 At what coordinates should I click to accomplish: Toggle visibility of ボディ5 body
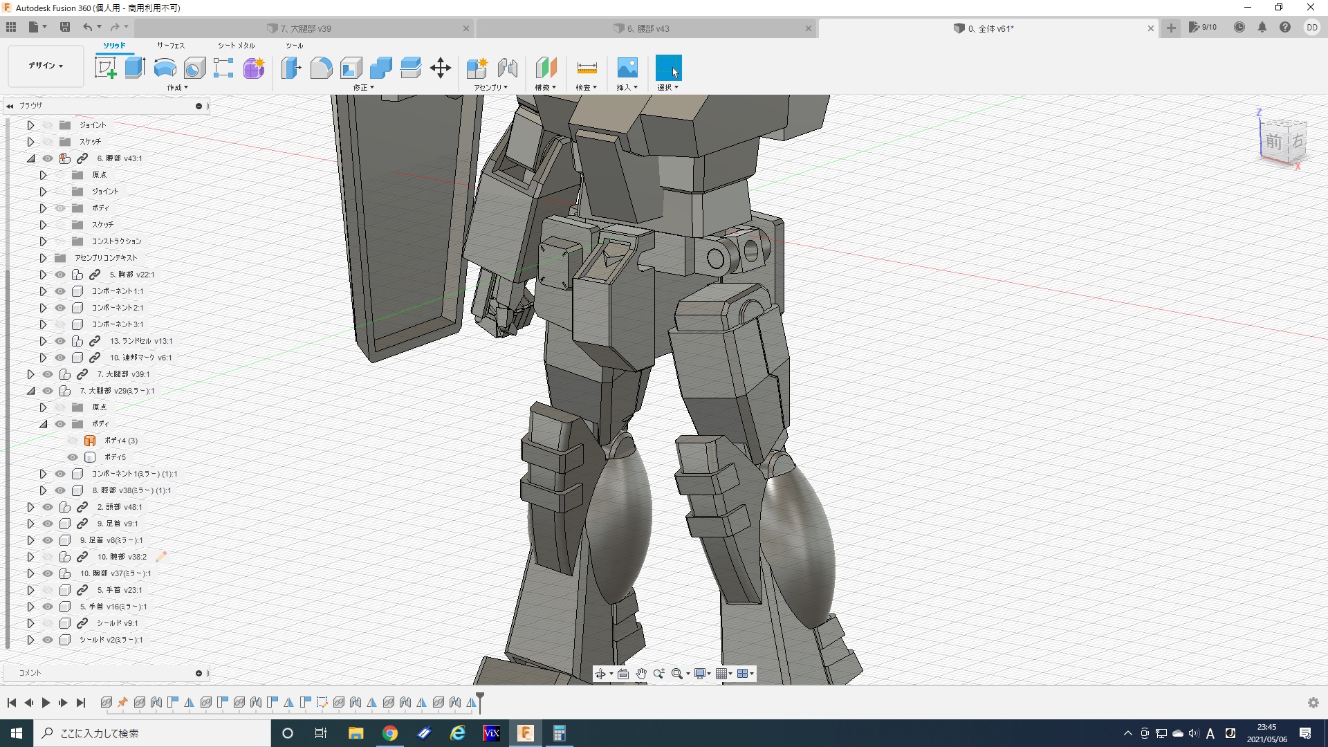click(x=73, y=457)
